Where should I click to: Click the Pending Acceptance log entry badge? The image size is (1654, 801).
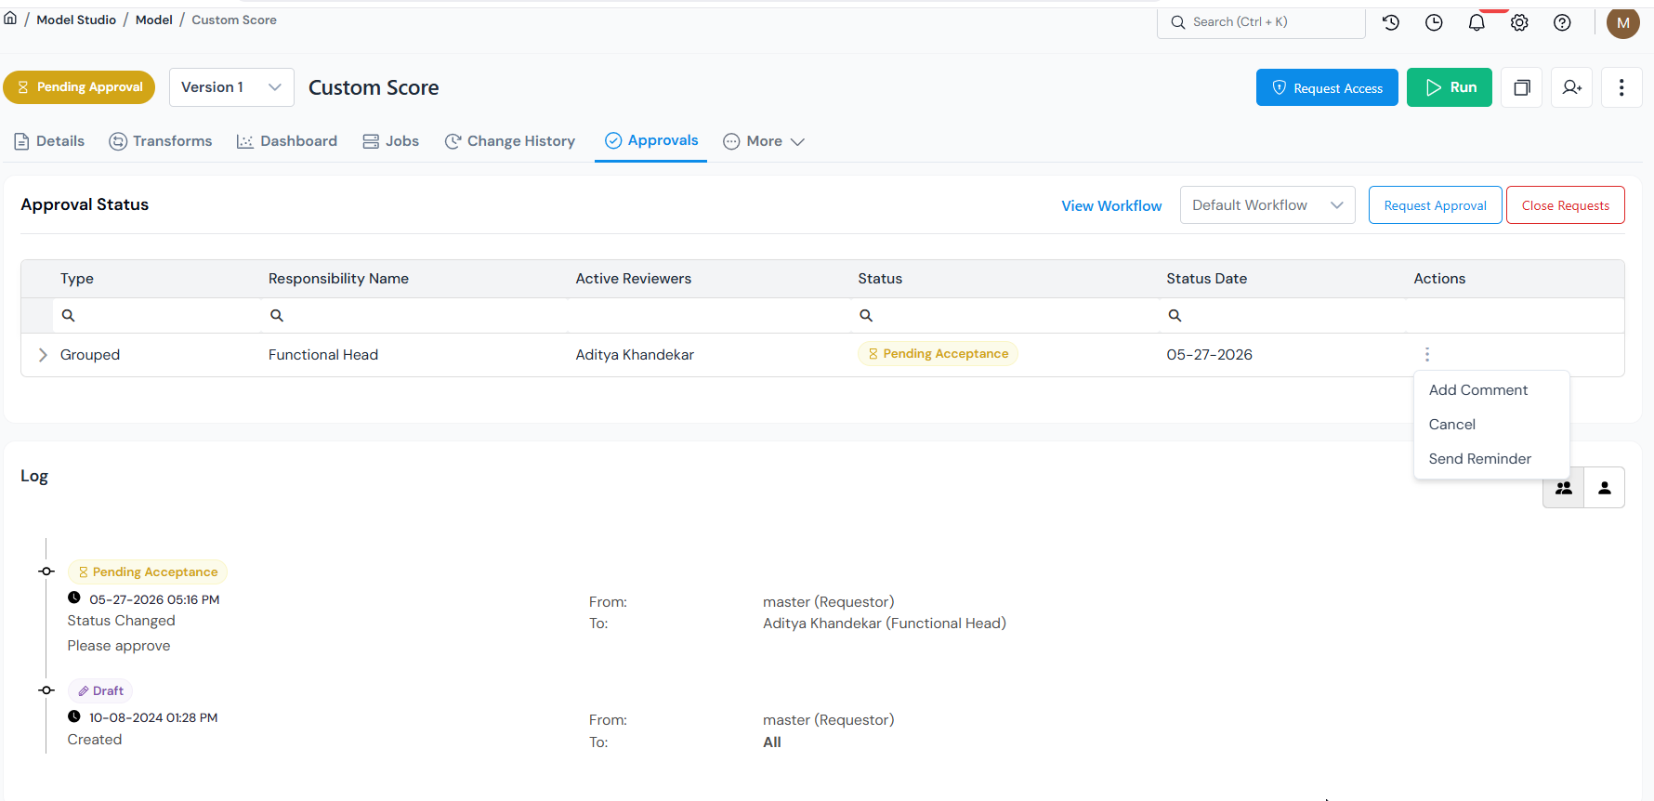tap(148, 572)
